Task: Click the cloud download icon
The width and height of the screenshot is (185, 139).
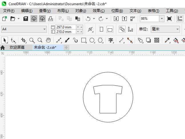Action: pos(34,19)
